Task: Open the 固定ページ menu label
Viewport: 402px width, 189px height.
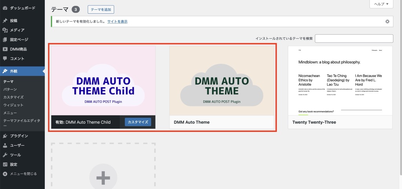Action: click(x=19, y=40)
